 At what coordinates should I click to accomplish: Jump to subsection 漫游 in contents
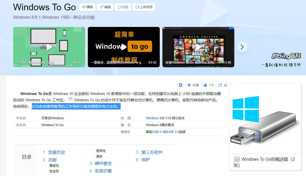click(x=99, y=156)
